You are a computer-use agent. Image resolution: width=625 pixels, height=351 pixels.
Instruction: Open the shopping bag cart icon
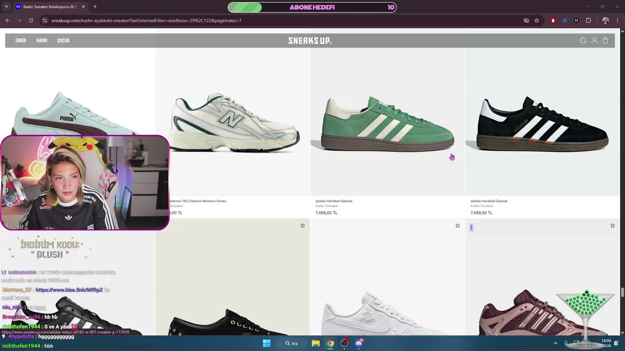605,40
